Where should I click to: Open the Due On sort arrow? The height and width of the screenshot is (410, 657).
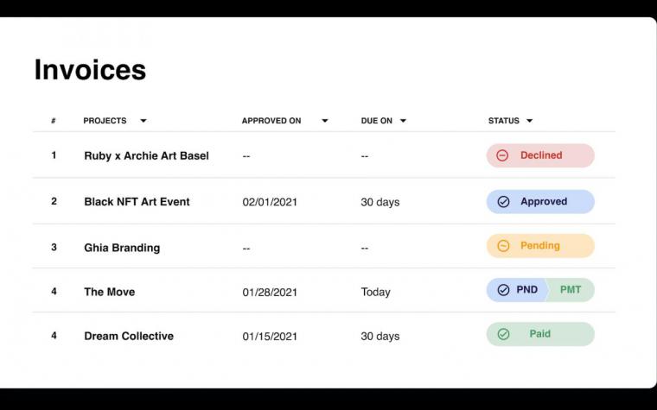[403, 121]
